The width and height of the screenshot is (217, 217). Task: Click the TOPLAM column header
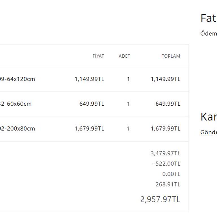(171, 56)
